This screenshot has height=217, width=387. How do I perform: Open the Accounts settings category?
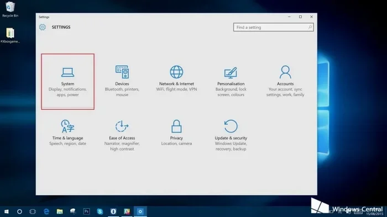285,81
